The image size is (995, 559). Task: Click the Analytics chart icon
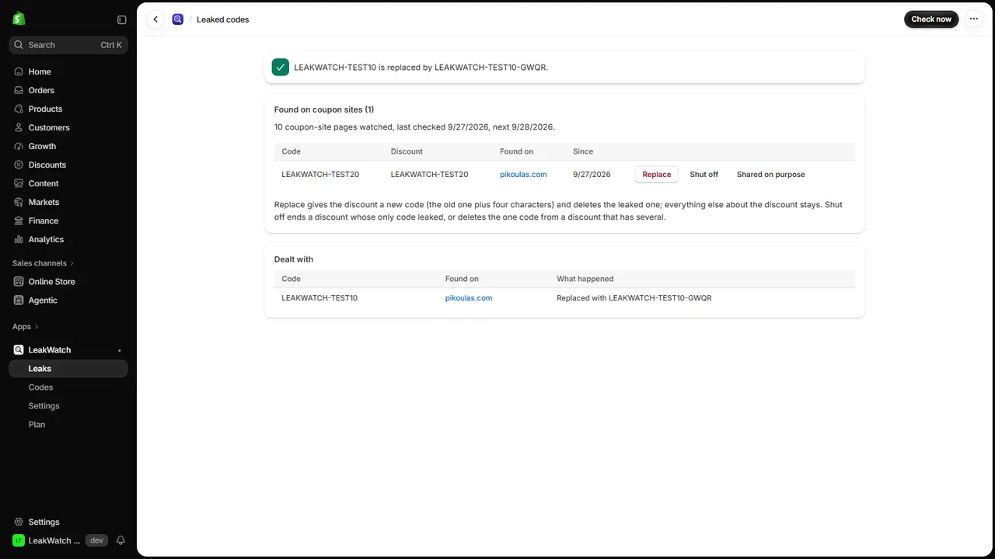pos(19,239)
